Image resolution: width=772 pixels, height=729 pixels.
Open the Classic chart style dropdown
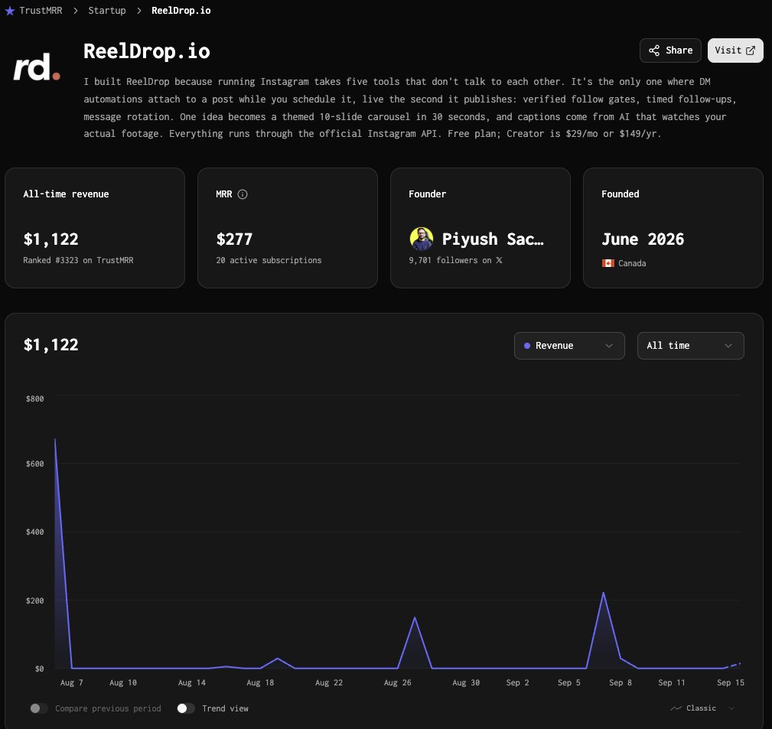pos(702,708)
